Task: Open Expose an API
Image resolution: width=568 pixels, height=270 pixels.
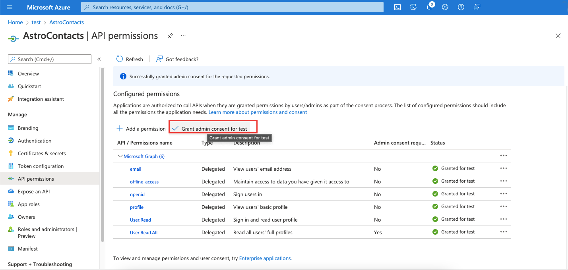Action: click(34, 191)
